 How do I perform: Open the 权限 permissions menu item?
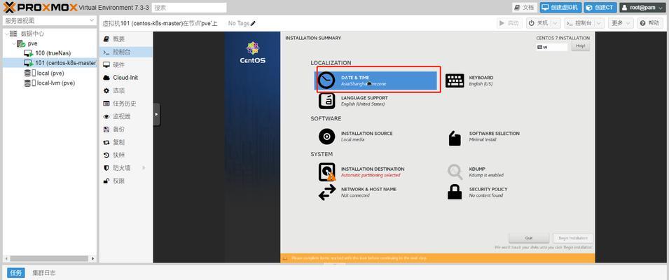126,181
